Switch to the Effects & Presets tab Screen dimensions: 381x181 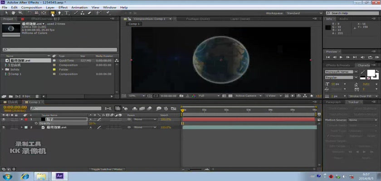click(x=338, y=66)
